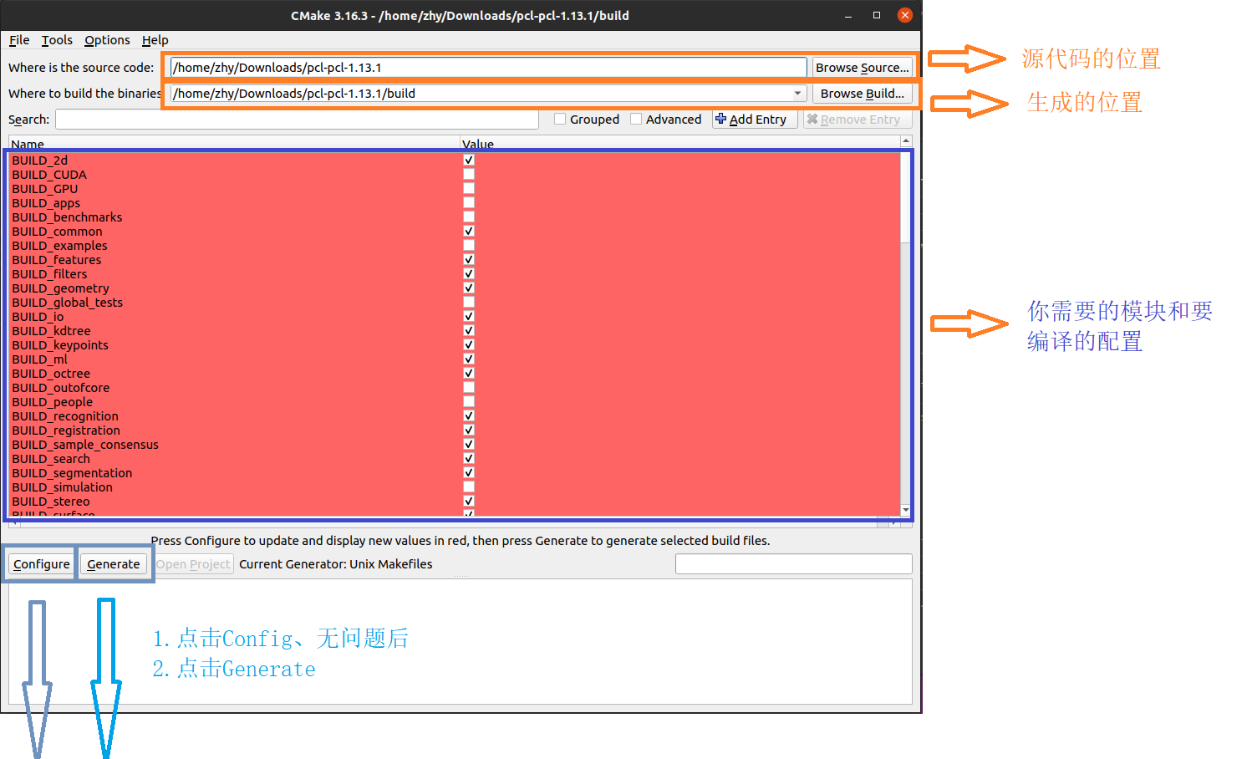Uncheck BUILD_filters checkbox
The width and height of the screenshot is (1247, 759).
click(469, 274)
